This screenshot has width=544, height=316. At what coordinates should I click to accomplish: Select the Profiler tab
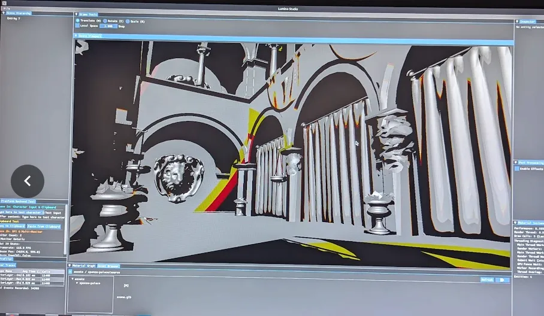(x=6, y=259)
